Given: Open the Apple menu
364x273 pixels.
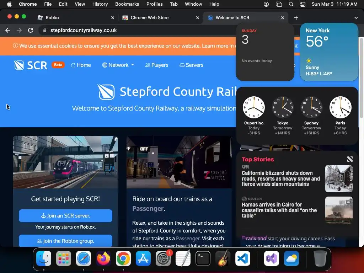Looking at the screenshot, I should pos(9,4).
